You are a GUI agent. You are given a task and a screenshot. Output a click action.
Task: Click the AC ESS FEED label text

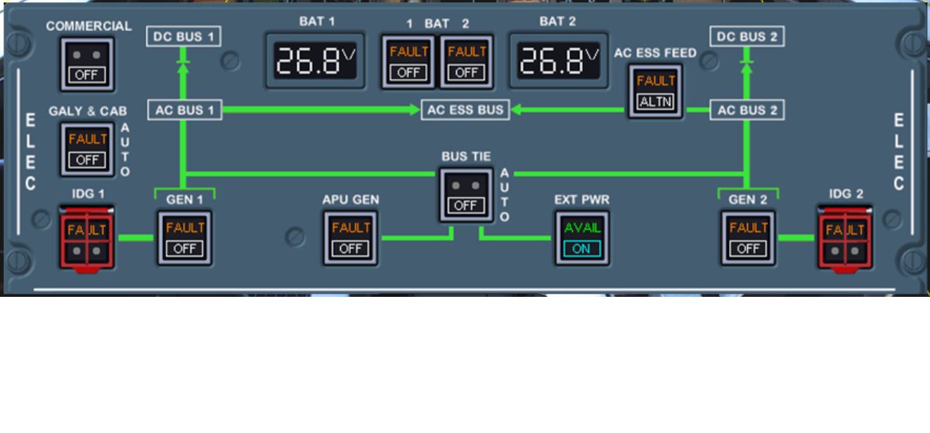pyautogui.click(x=655, y=53)
